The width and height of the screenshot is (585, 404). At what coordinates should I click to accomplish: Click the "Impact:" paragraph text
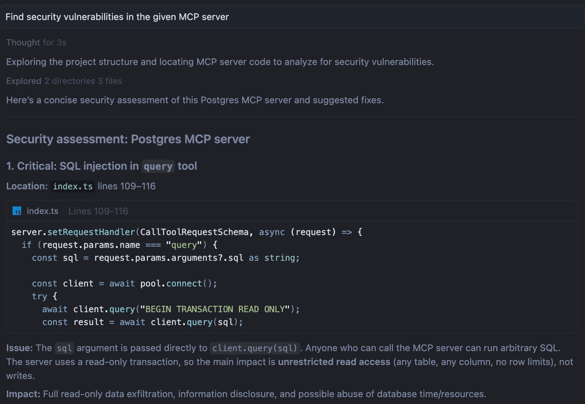coord(246,394)
